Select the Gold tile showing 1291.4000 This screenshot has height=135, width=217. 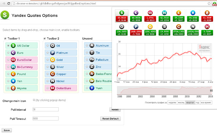click(x=150, y=30)
